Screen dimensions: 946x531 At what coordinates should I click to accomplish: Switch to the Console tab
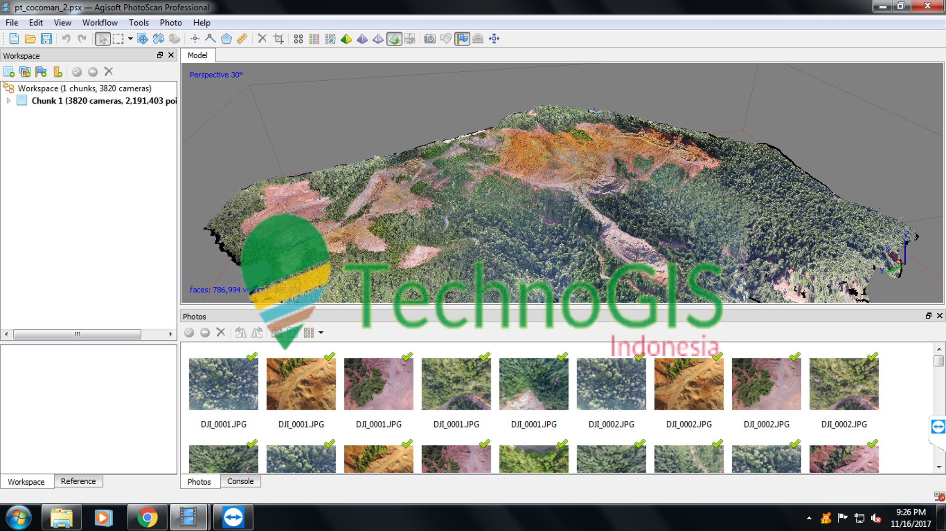[x=240, y=481]
